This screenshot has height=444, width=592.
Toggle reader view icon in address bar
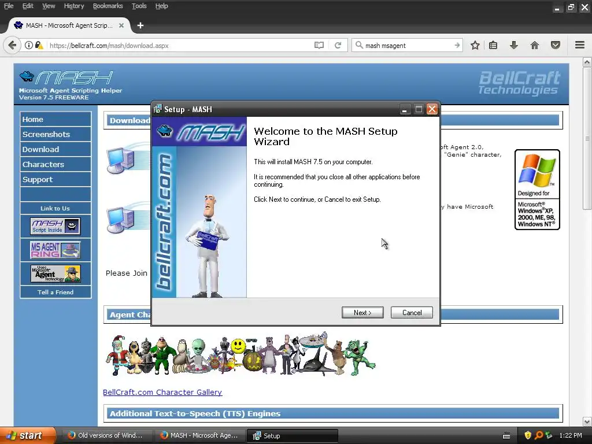(319, 45)
